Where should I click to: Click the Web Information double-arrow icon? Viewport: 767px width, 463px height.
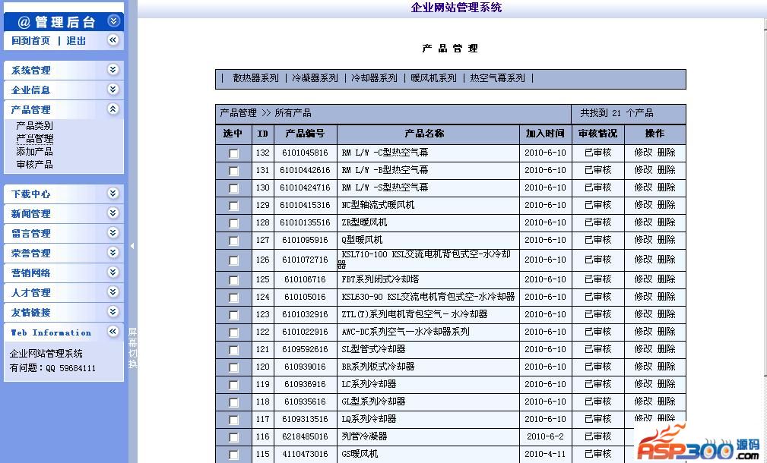pos(113,332)
